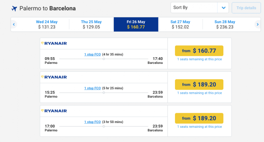
Task: Select Wed 24 May date tab
Action: coord(46,24)
